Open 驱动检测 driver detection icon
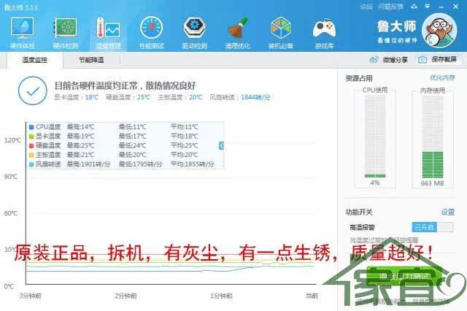Viewport: 467px width, 311px height. click(x=195, y=33)
